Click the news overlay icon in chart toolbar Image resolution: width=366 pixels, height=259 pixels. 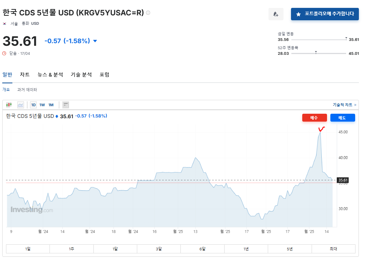click(66, 105)
